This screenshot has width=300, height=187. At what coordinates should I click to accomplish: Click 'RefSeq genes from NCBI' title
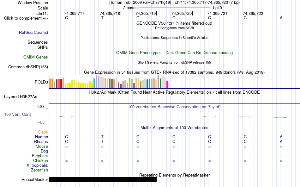174,28
